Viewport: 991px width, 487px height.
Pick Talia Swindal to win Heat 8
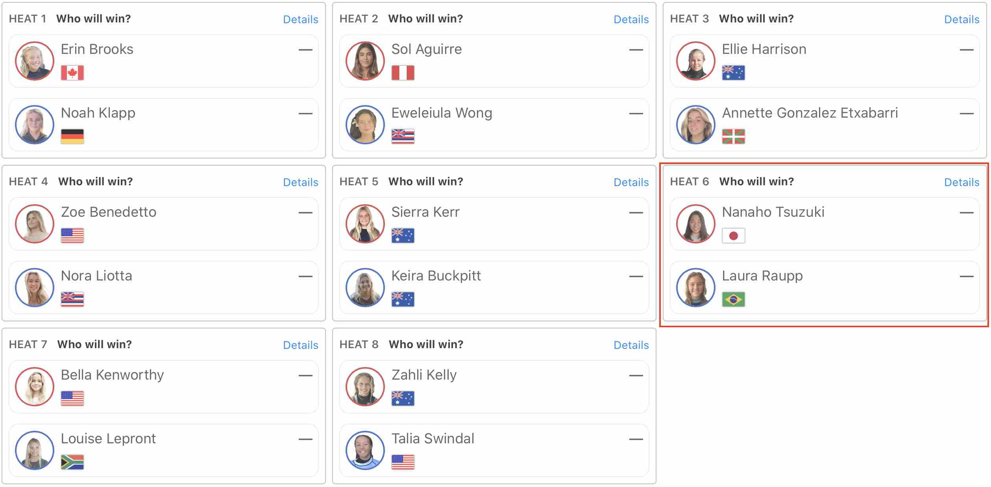coord(494,450)
